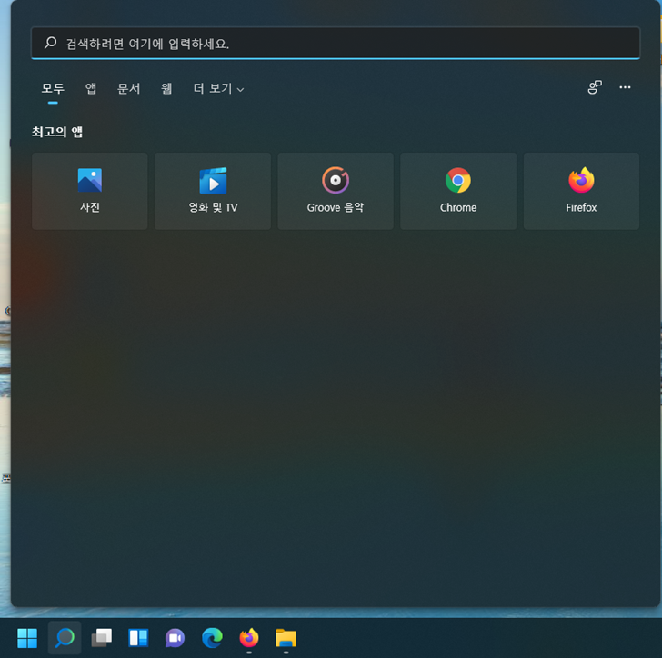This screenshot has height=658, width=662.
Task: Open File Explorer from the taskbar
Action: 286,638
